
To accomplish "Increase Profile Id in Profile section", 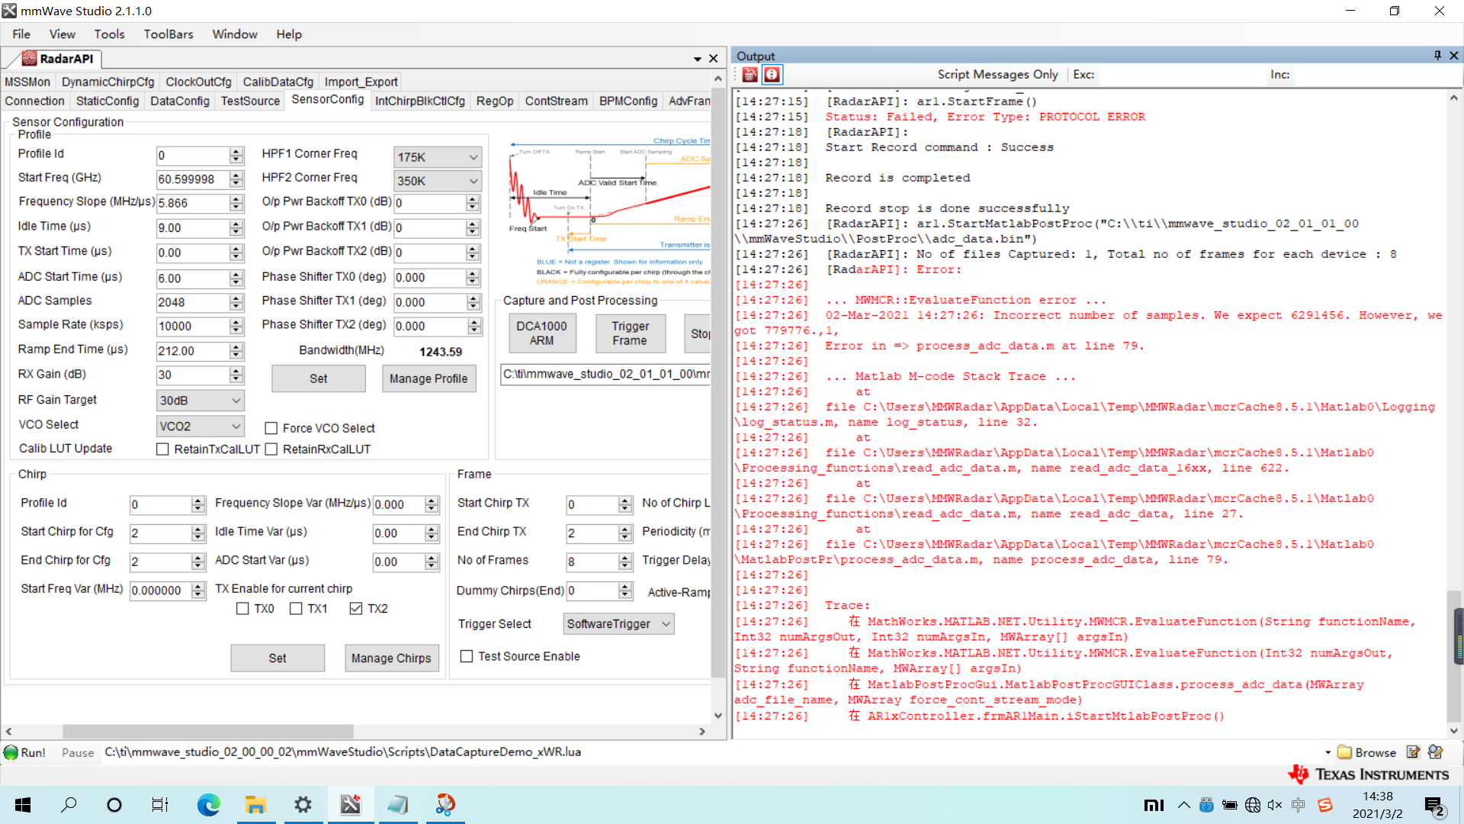I will [x=236, y=151].
